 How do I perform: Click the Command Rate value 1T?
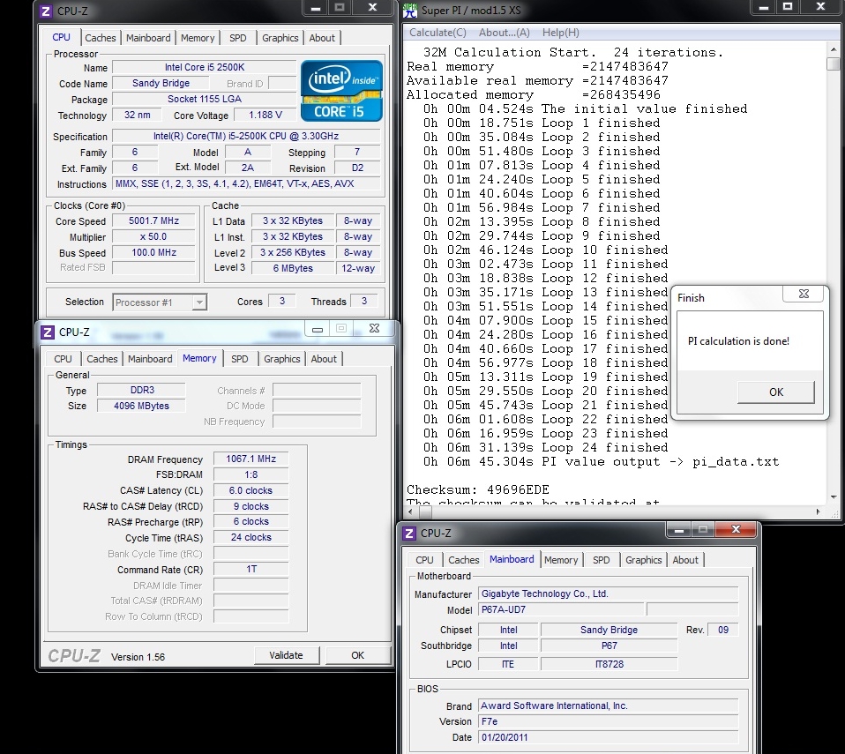[x=251, y=569]
